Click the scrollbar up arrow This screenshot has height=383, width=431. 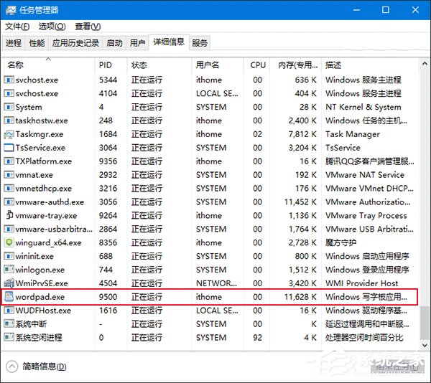point(425,63)
